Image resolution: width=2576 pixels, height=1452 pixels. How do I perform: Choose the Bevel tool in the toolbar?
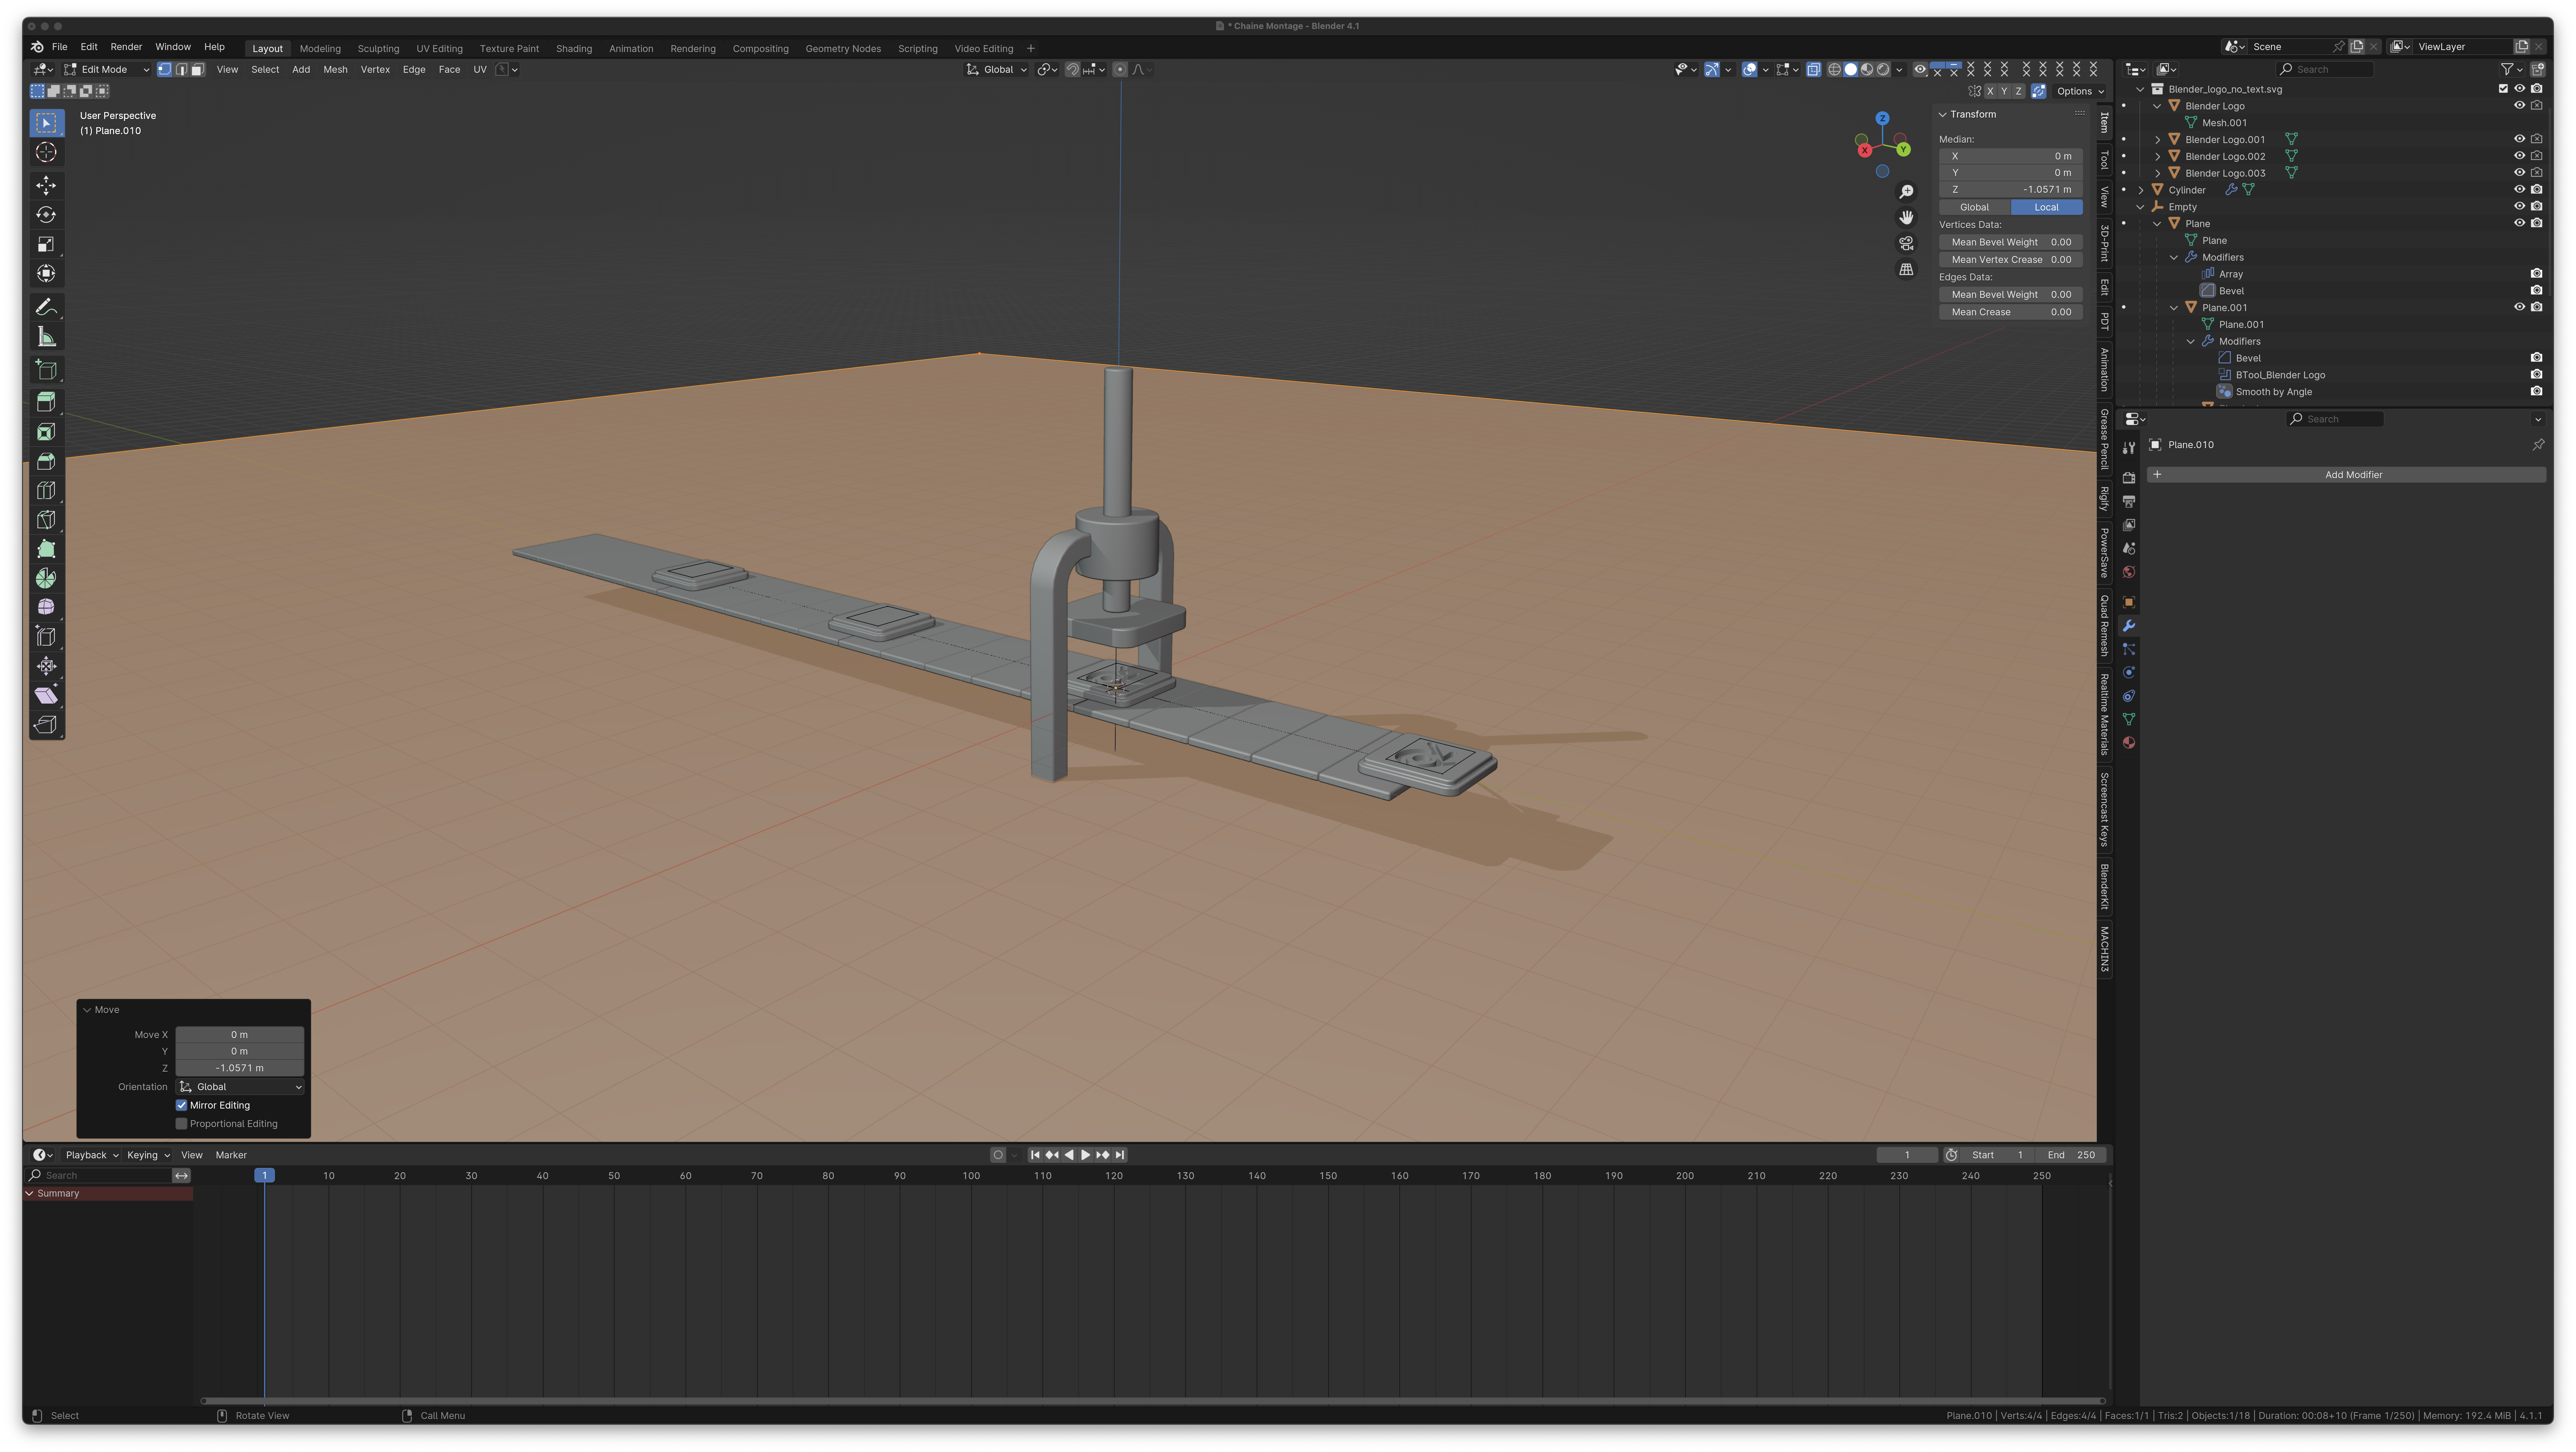[x=46, y=461]
